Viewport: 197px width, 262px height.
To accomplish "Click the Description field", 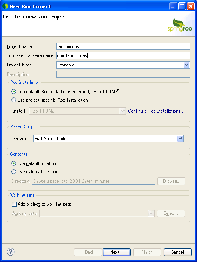I will (x=123, y=74).
